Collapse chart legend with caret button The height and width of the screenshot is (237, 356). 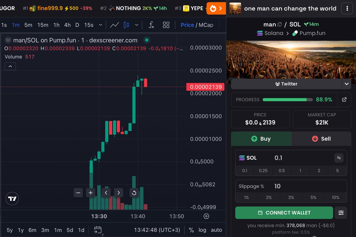point(10,66)
